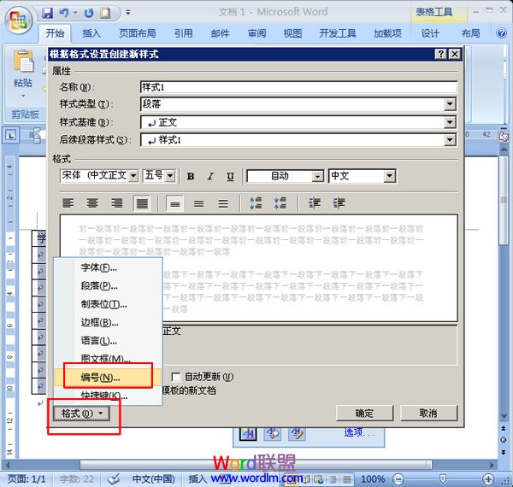Open Word help question mark icon
The width and height of the screenshot is (513, 487).
tap(501, 33)
